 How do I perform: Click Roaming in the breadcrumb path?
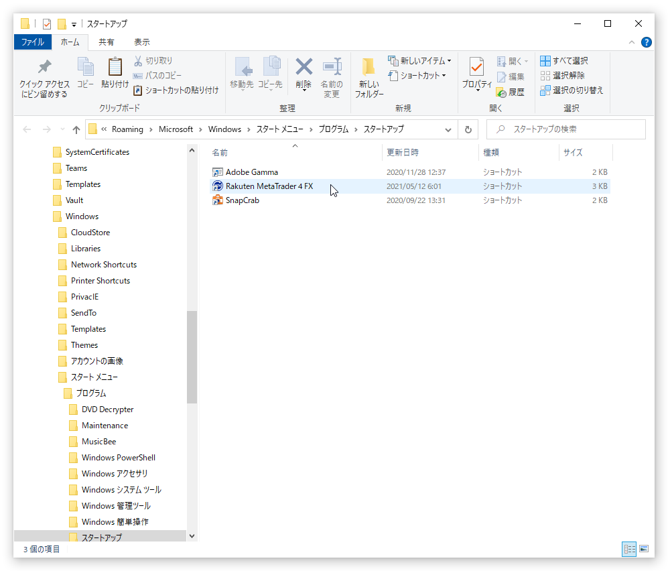(x=127, y=129)
